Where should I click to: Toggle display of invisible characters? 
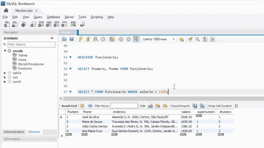point(205,39)
